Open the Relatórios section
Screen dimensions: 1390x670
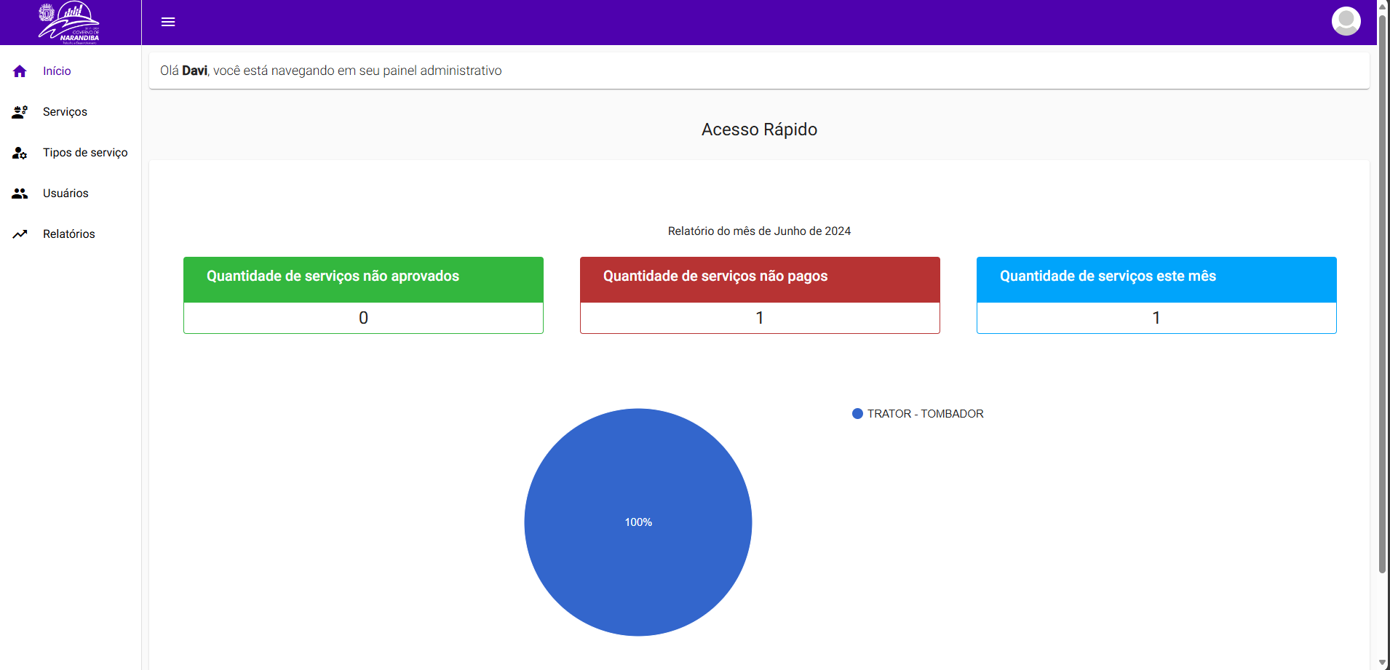[71, 234]
